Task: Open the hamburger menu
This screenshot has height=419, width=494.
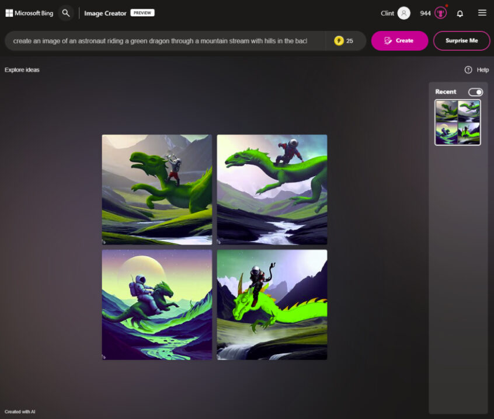Action: point(483,12)
